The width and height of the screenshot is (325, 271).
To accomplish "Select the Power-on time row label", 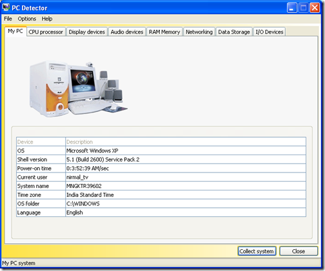I will pos(41,169).
